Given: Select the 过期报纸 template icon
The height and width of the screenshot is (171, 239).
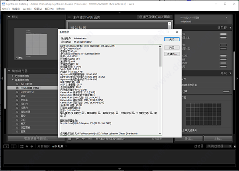Looking at the screenshot, I should [x=18, y=112].
